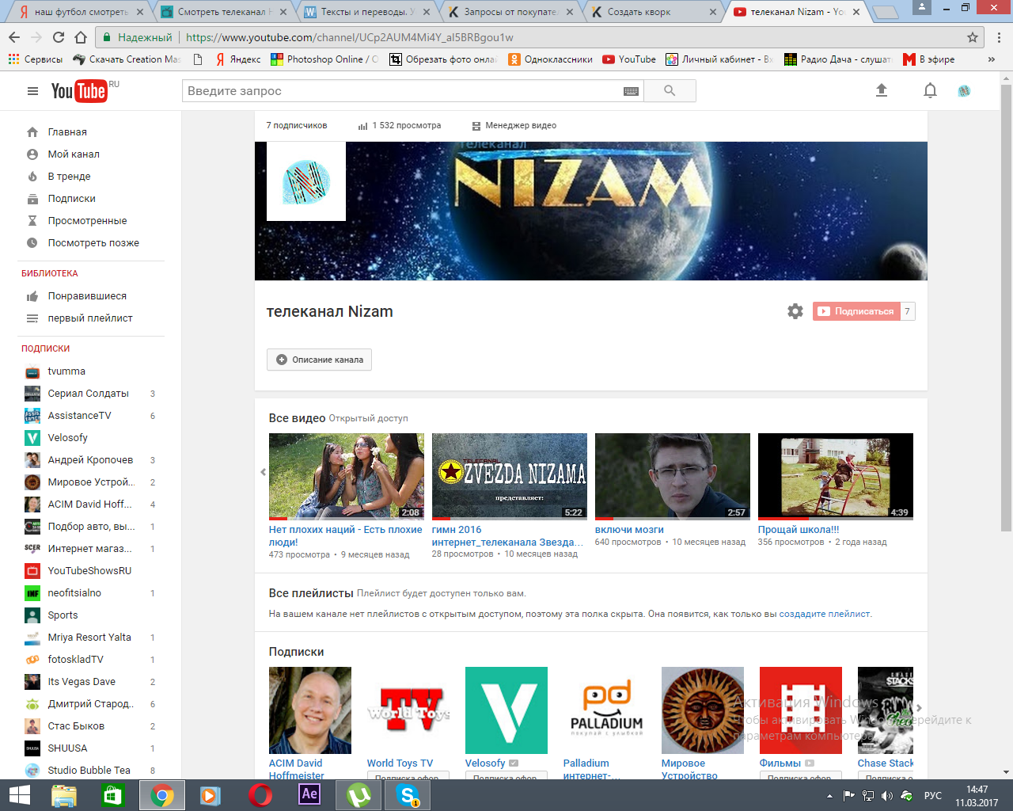Click the YouTube logo
The height and width of the screenshot is (811, 1013).
(x=79, y=91)
